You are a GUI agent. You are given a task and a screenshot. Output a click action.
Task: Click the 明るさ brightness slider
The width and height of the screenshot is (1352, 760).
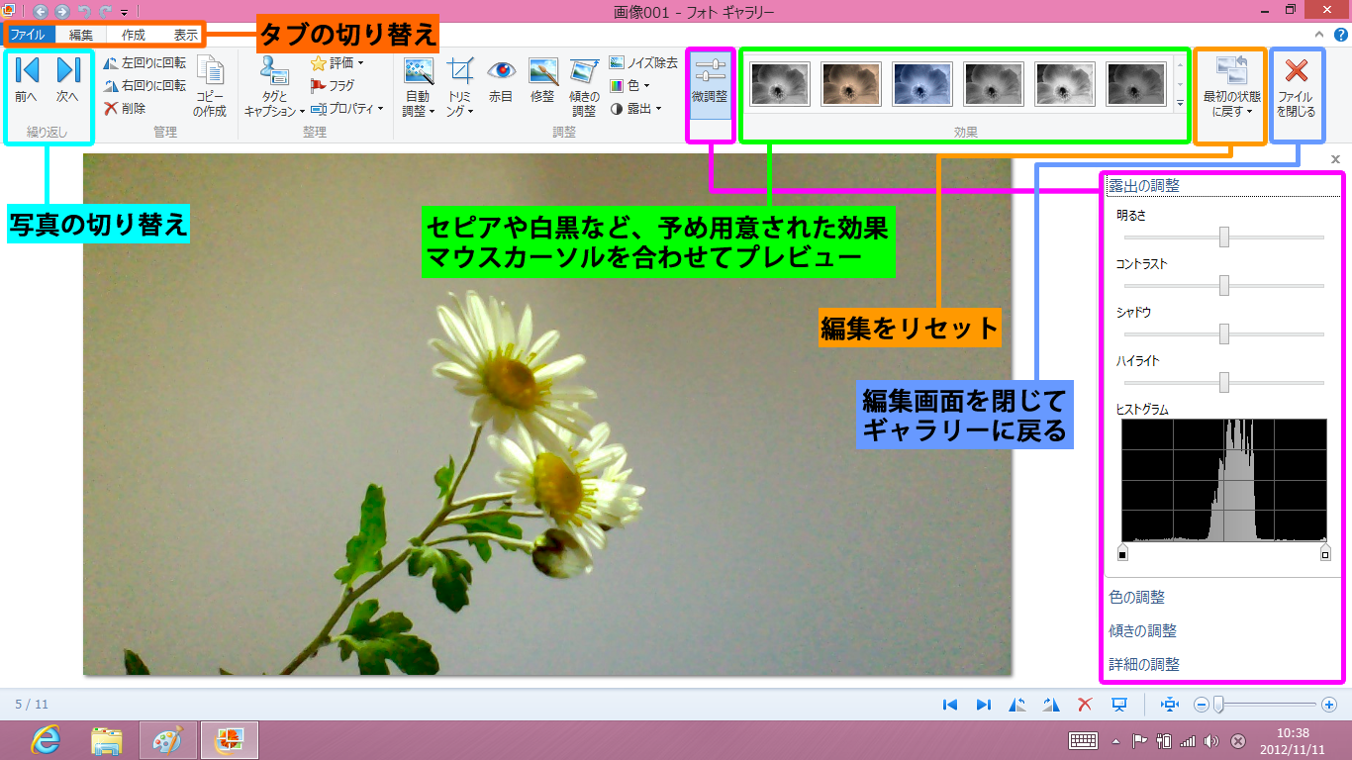[x=1224, y=237]
